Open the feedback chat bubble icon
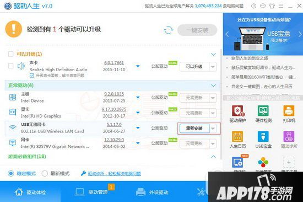This screenshot has height=202, width=303. [x=263, y=6]
